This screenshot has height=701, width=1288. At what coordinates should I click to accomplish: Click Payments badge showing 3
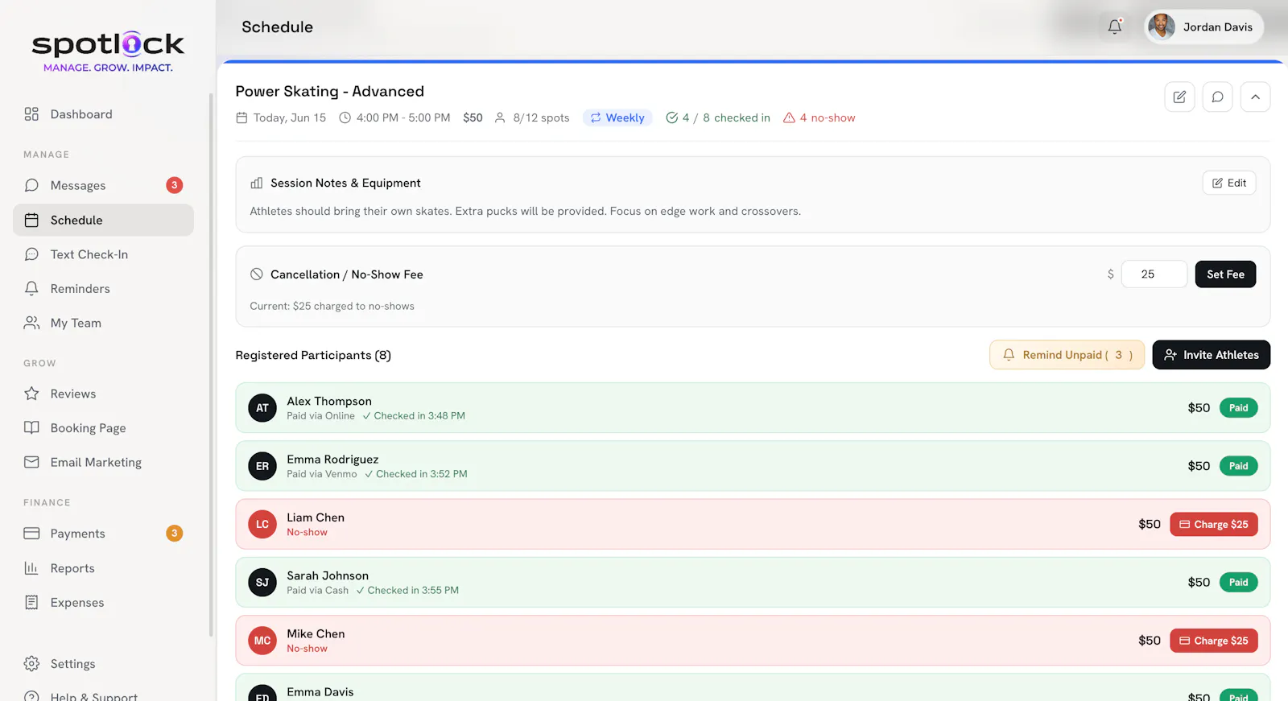(x=174, y=533)
